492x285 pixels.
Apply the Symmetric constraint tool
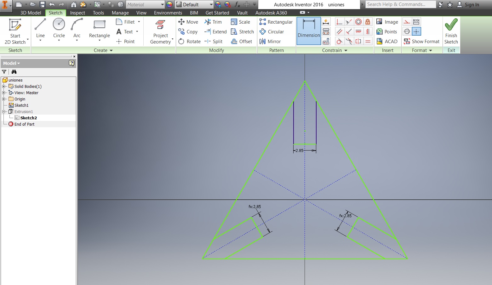click(358, 41)
